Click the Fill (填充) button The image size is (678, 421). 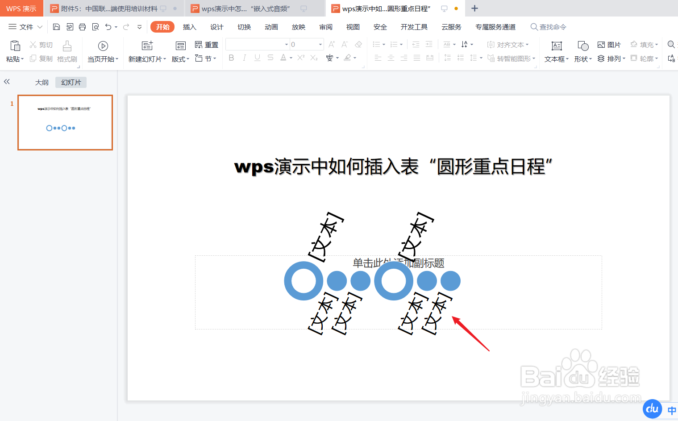click(644, 45)
